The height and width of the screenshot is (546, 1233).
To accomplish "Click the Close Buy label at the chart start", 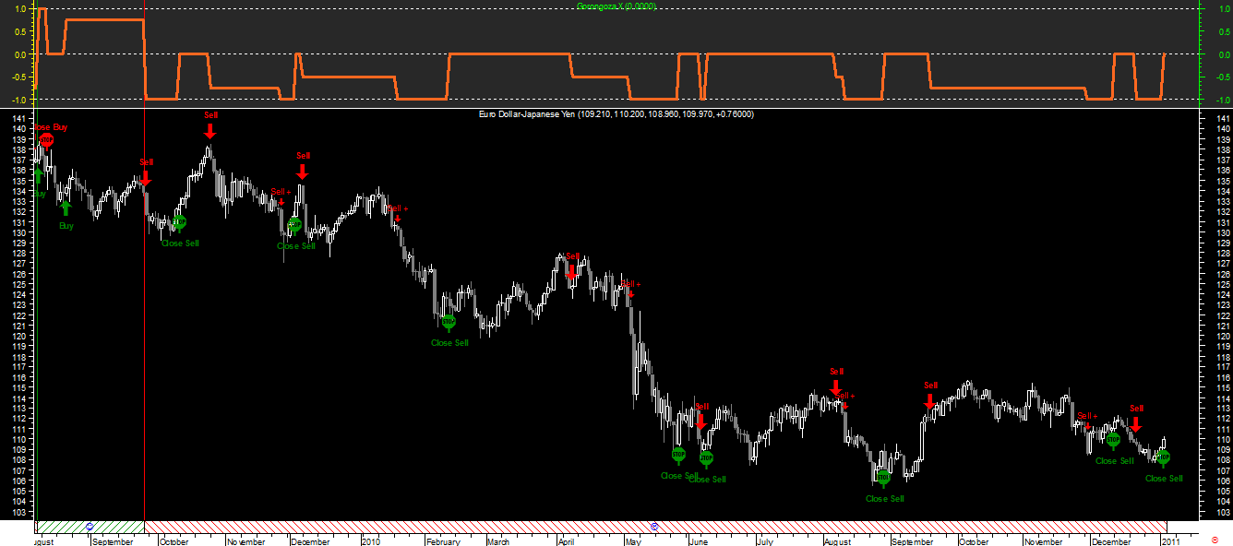I will [50, 127].
